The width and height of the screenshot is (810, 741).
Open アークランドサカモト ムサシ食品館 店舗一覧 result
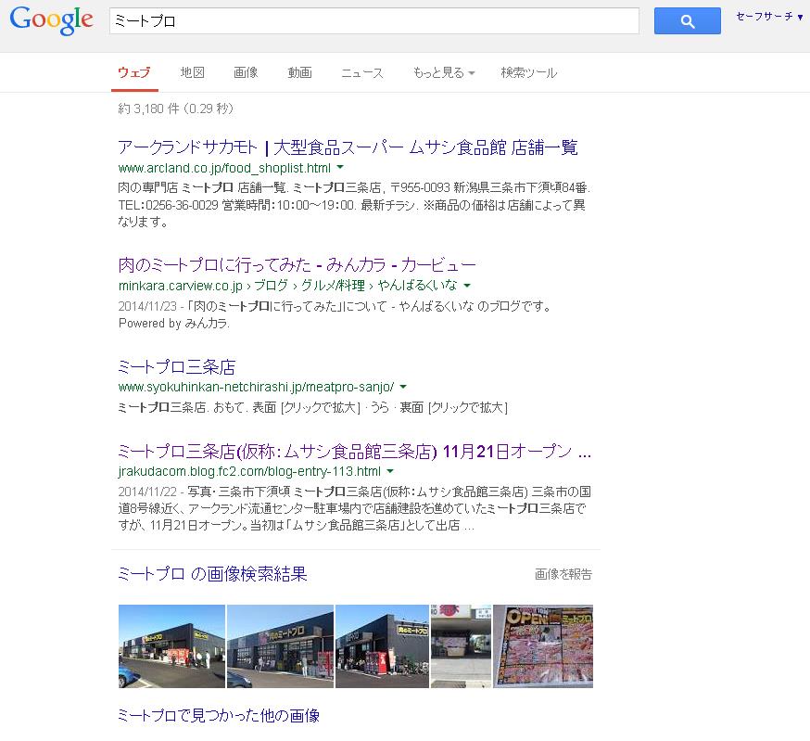348,147
